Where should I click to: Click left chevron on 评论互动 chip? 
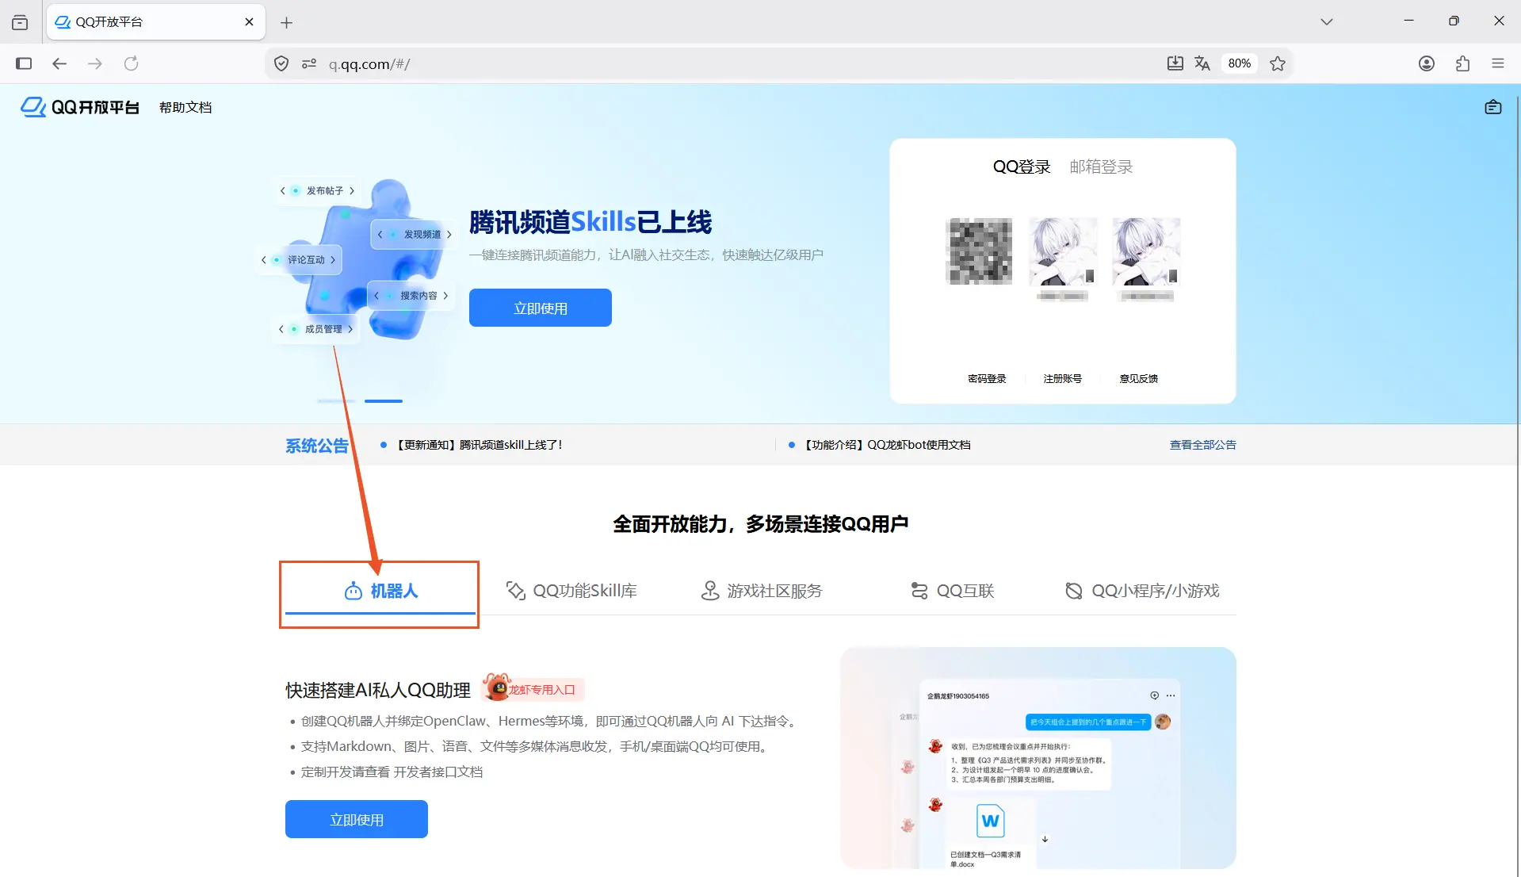pyautogui.click(x=264, y=259)
